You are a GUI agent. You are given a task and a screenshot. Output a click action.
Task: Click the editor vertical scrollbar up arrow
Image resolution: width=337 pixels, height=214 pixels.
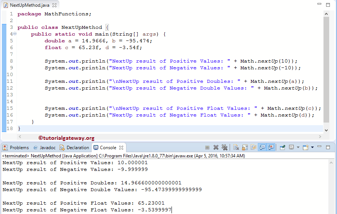(326, 14)
